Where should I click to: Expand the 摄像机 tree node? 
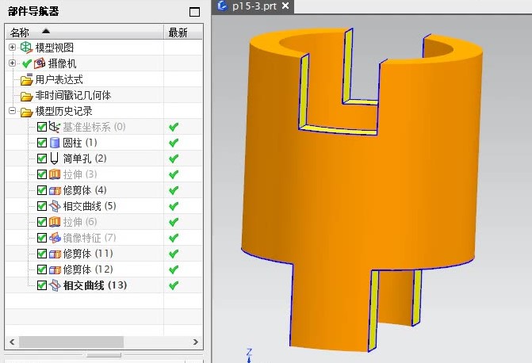pos(12,63)
